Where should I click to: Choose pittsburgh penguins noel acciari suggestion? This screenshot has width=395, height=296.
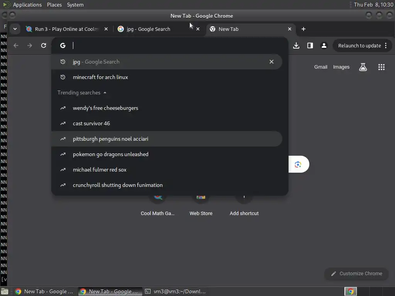tap(167, 139)
